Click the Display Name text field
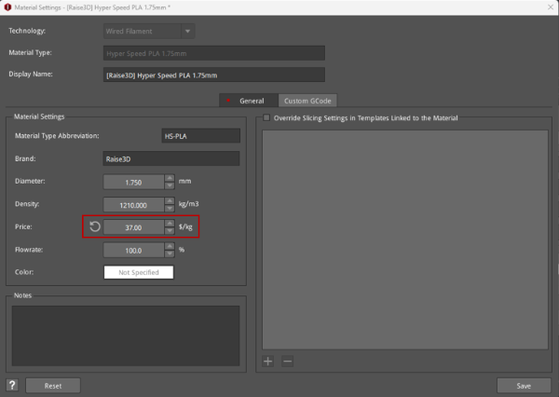The height and width of the screenshot is (397, 559). 214,75
